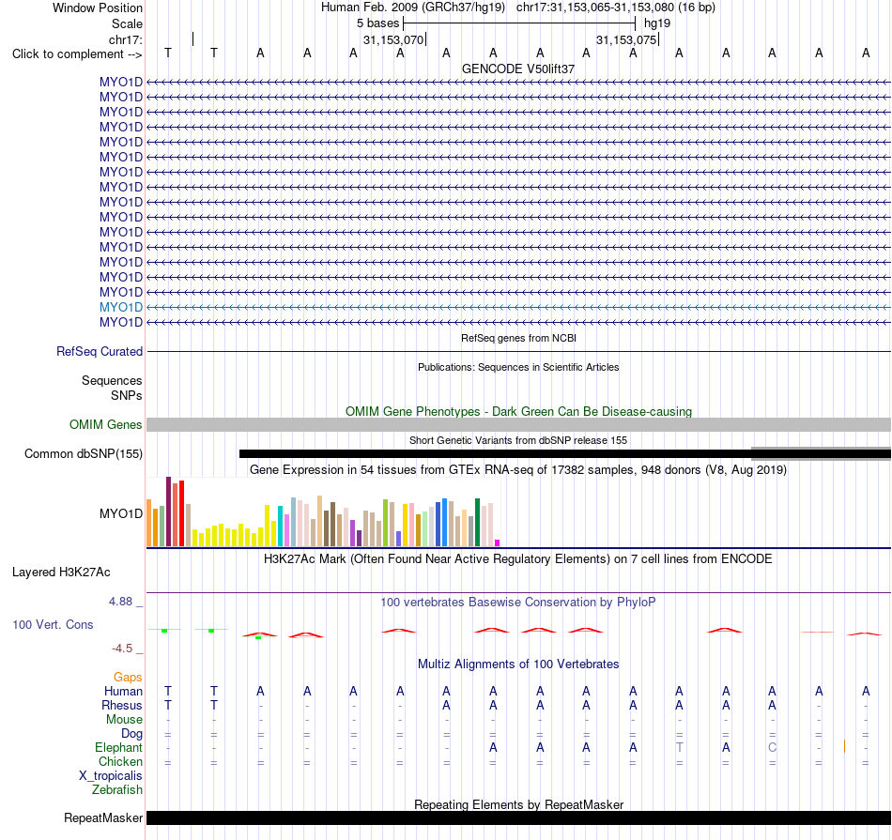The image size is (892, 840).
Task: Click 'Human Feb. 2009 (GRCh37/hg19)' header text
Action: 413,8
